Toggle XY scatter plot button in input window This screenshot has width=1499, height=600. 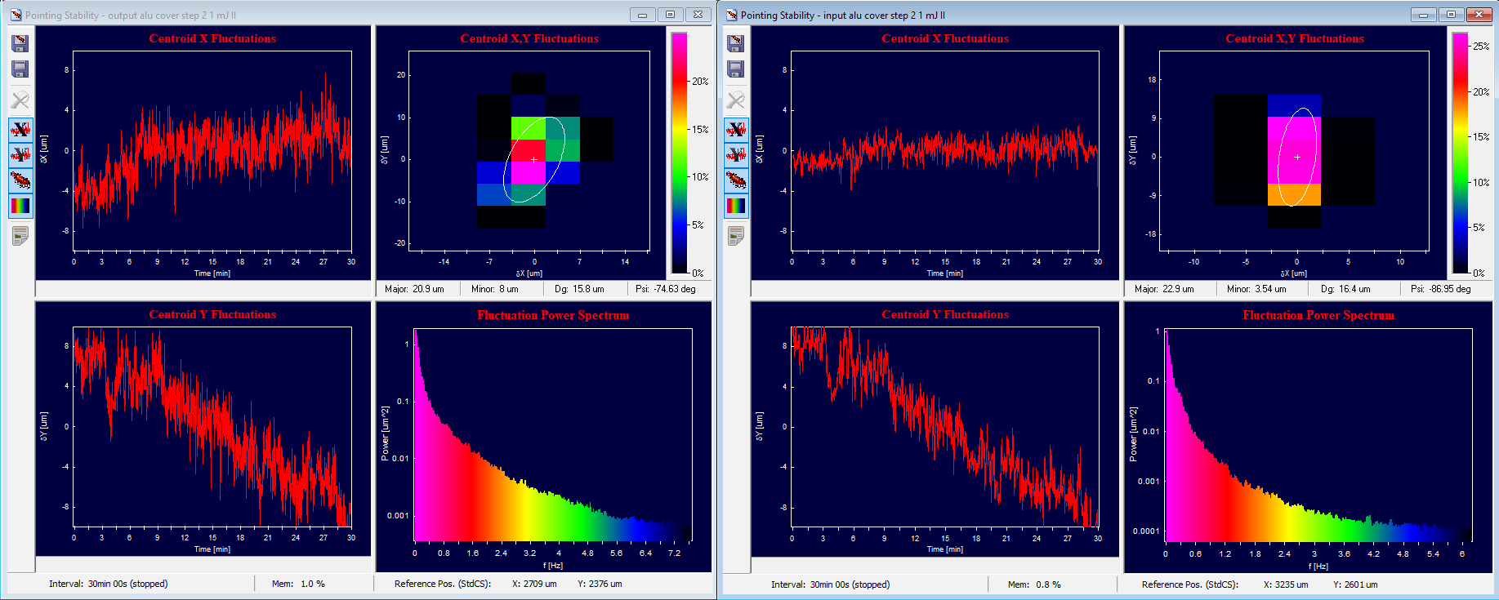736,180
